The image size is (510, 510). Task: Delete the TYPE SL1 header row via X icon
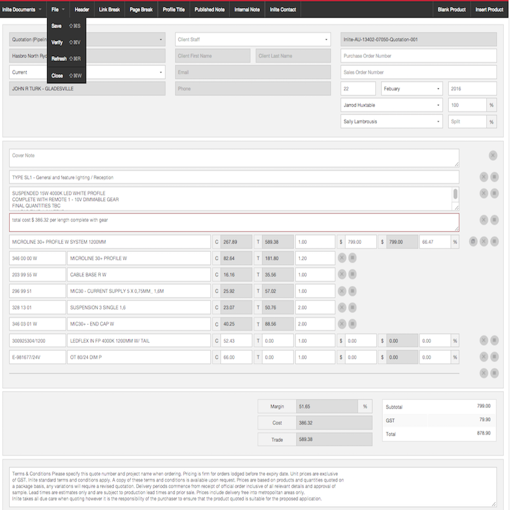[x=484, y=177]
